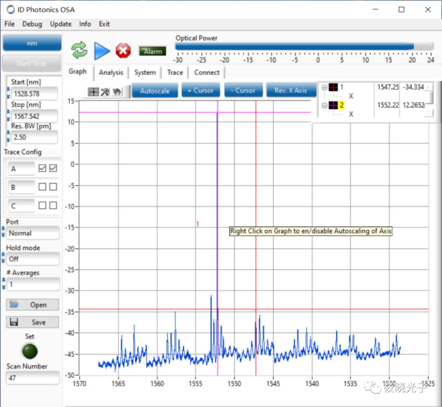Click the red stop X icon
442x407 pixels.
click(123, 51)
